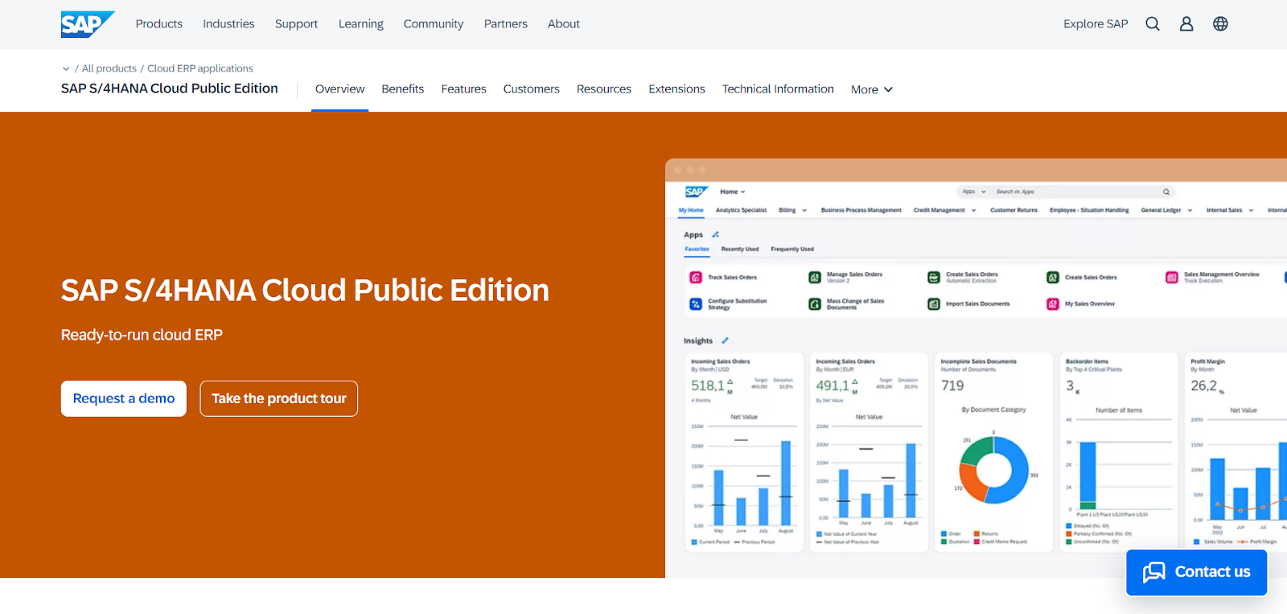Screen dimensions: 1287x614
Task: Click the edit pencil beside Apps
Action: (716, 234)
